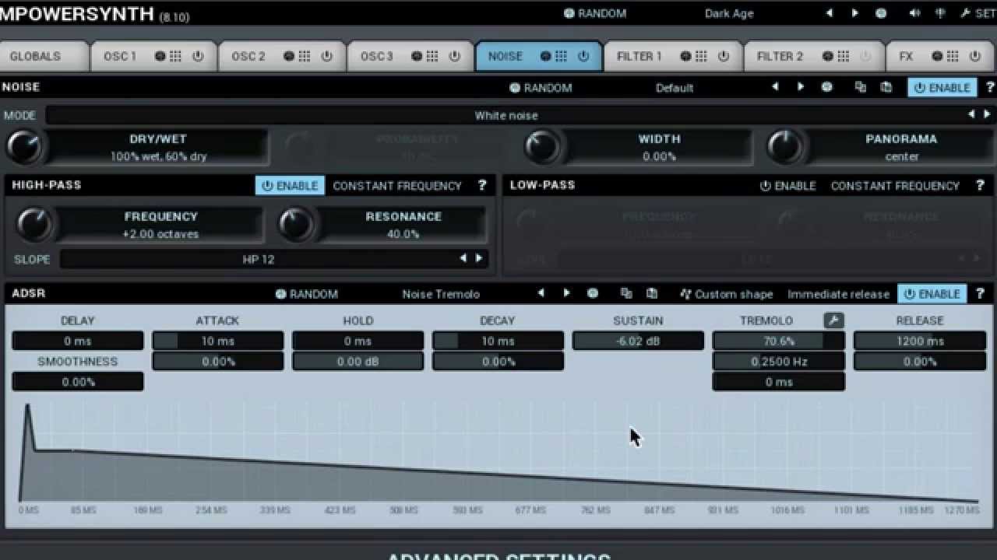997x560 pixels.
Task: Copy the noise section settings
Action: click(860, 87)
